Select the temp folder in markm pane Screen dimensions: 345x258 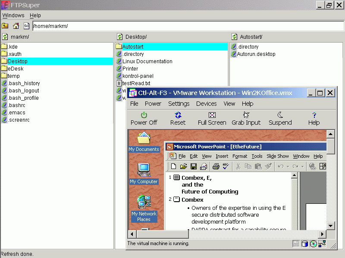tap(13, 76)
